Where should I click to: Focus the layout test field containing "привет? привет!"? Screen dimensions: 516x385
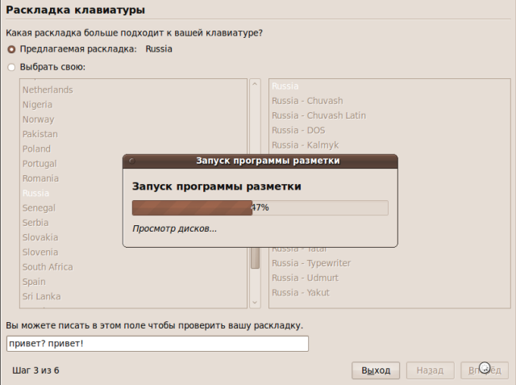[x=157, y=344]
